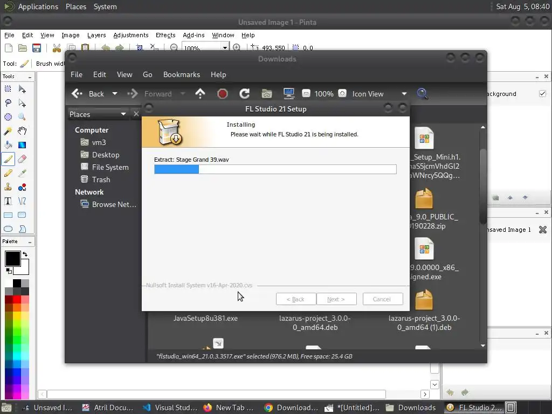Select the Paintbrush tool
552x414 pixels.
(8, 159)
